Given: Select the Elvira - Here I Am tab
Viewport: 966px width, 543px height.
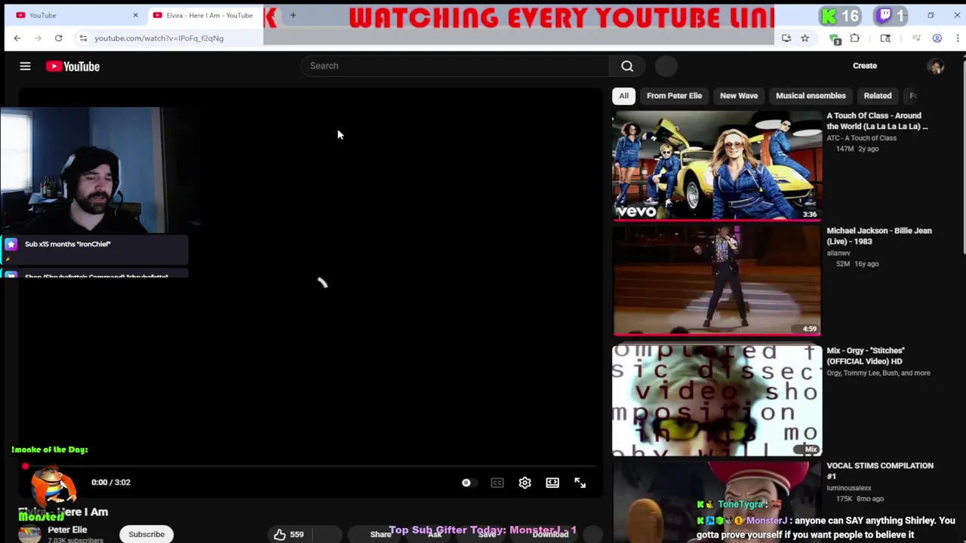Looking at the screenshot, I should coord(204,15).
